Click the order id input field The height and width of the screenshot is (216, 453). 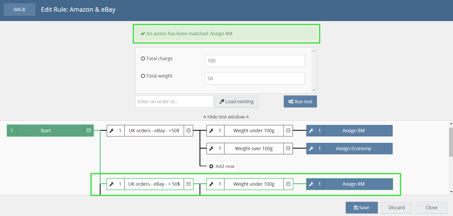click(x=174, y=102)
